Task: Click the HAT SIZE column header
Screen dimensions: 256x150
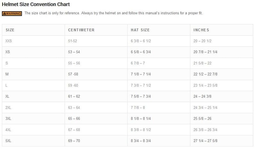Action: point(140,30)
